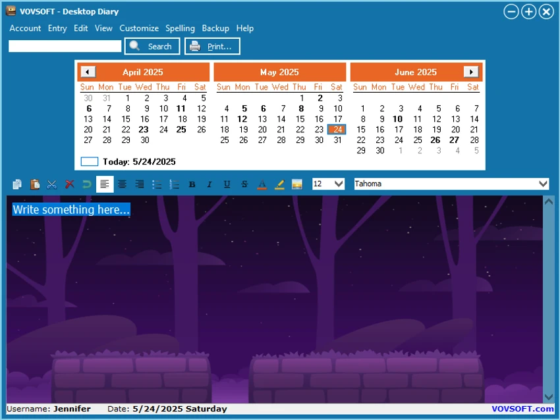Screen dimensions: 560x420
Task: Click the Print... button
Action: (212, 46)
